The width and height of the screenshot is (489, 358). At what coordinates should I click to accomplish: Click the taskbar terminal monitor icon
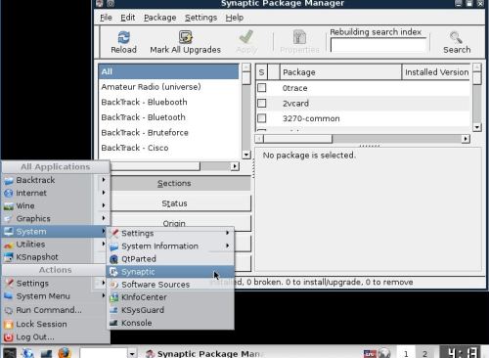pos(46,353)
